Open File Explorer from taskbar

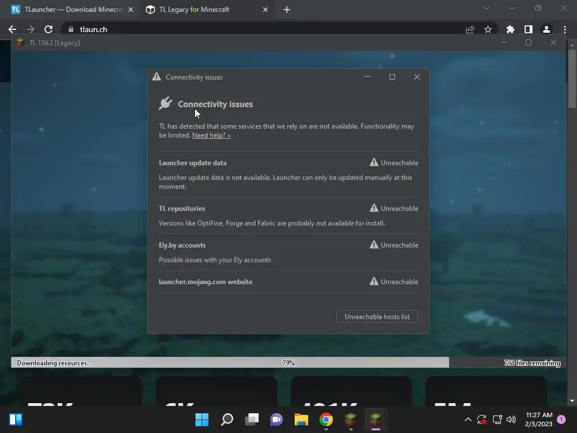click(301, 419)
